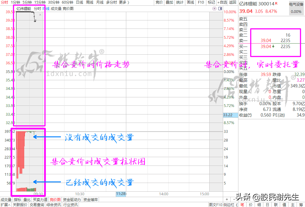The image size is (305, 207).
Task: Click the 11:28 time marker on the axis
Action: pos(121,194)
